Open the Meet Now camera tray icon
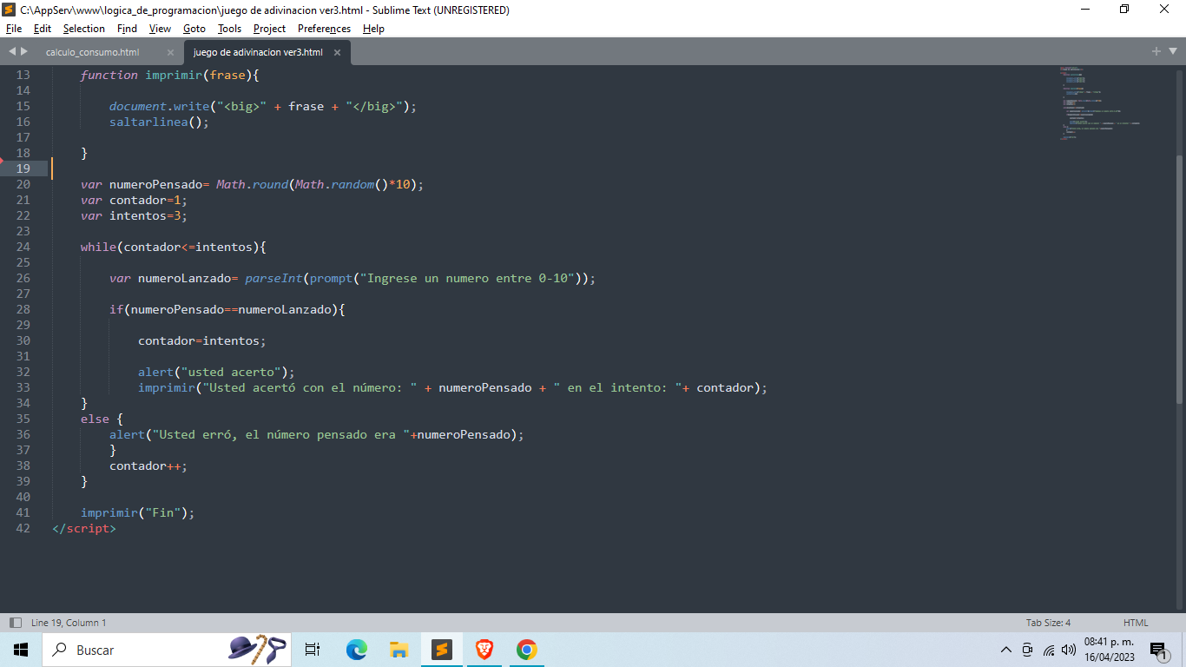Screen dimensions: 1186x667 tap(1028, 650)
